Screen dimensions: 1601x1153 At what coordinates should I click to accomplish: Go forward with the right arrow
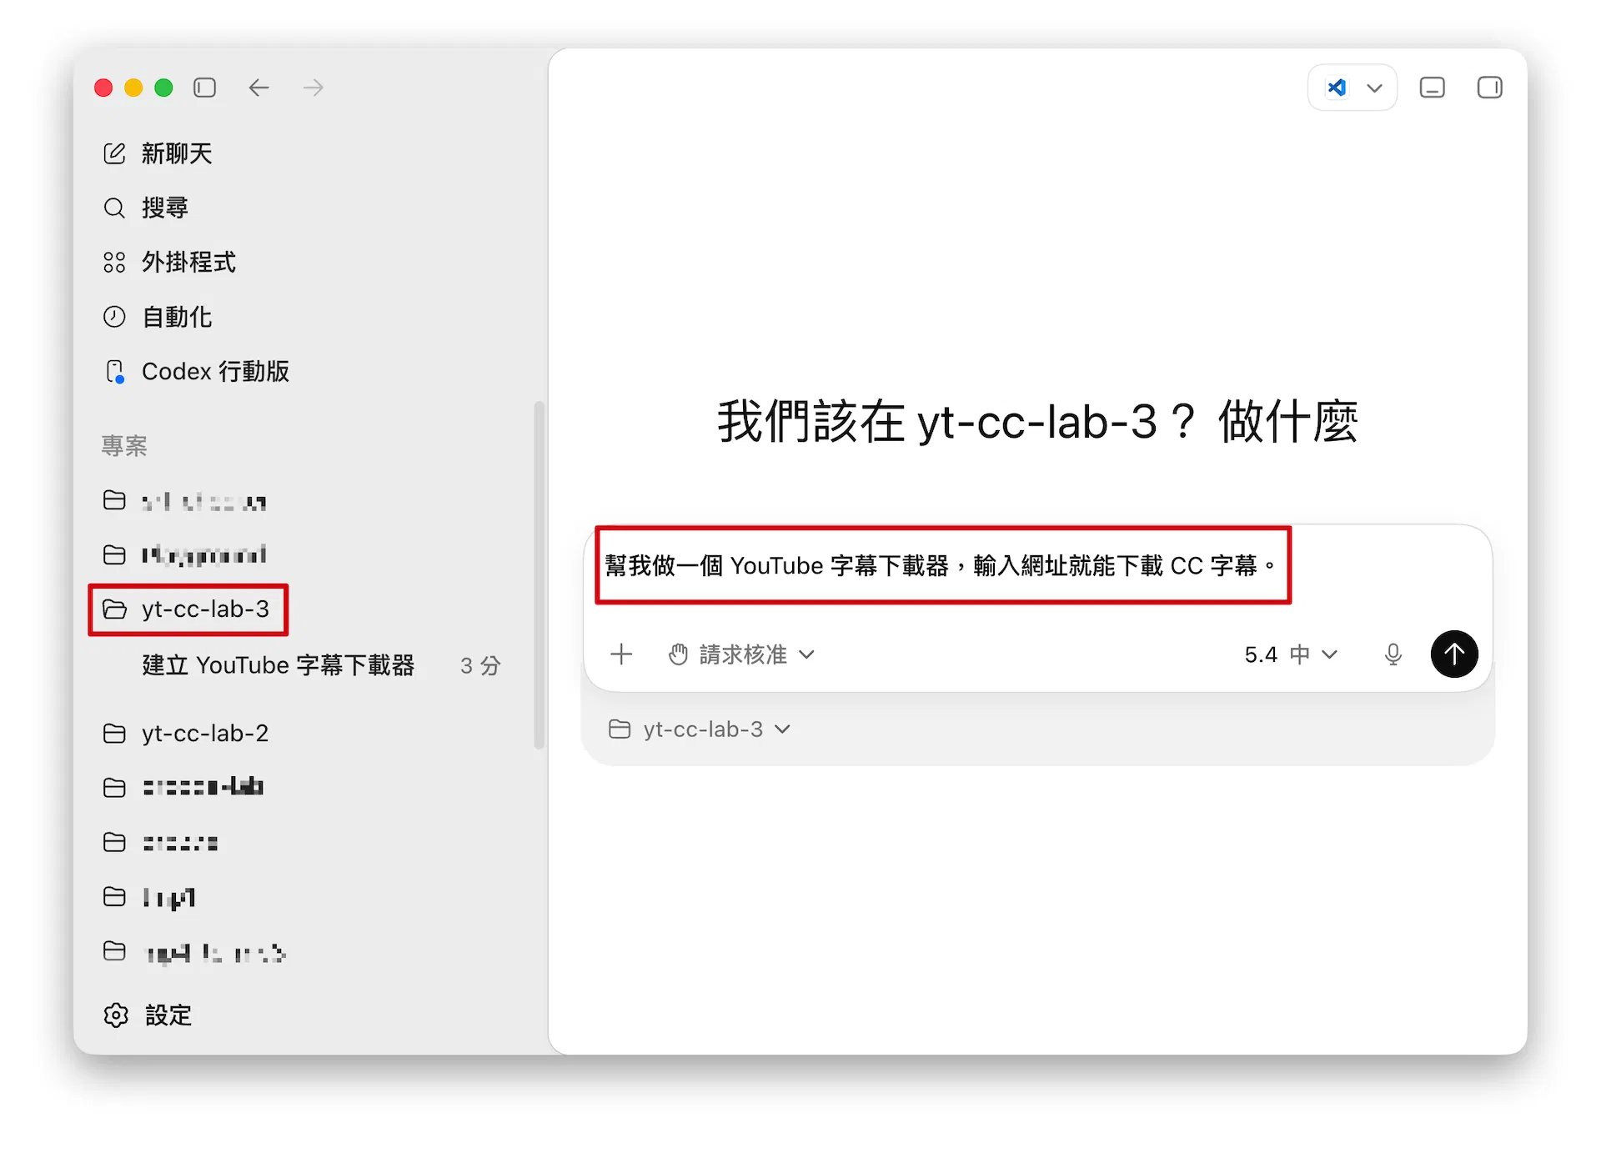314,88
